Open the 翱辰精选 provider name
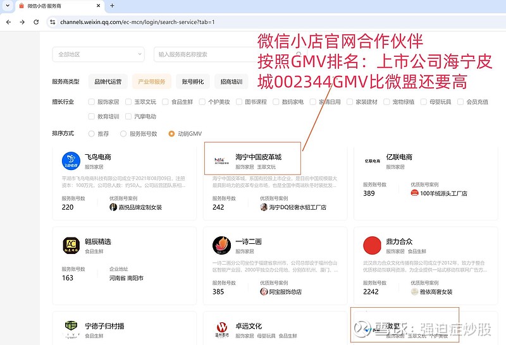 click(x=98, y=241)
